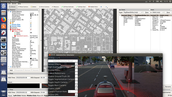The width and height of the screenshot is (172, 97).
Task: Check Toggle Depth Camera in simulator
Action: (76, 82)
